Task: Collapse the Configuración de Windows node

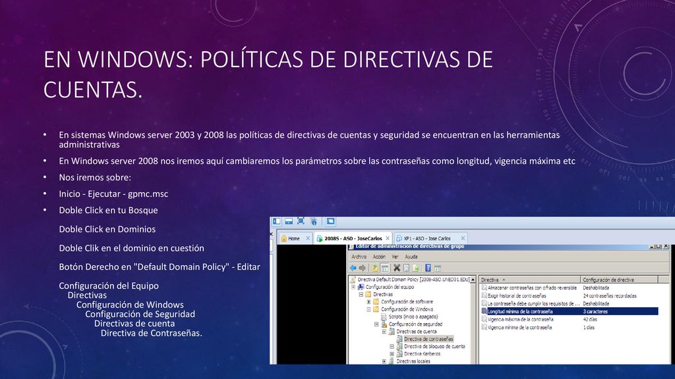Action: pos(368,309)
